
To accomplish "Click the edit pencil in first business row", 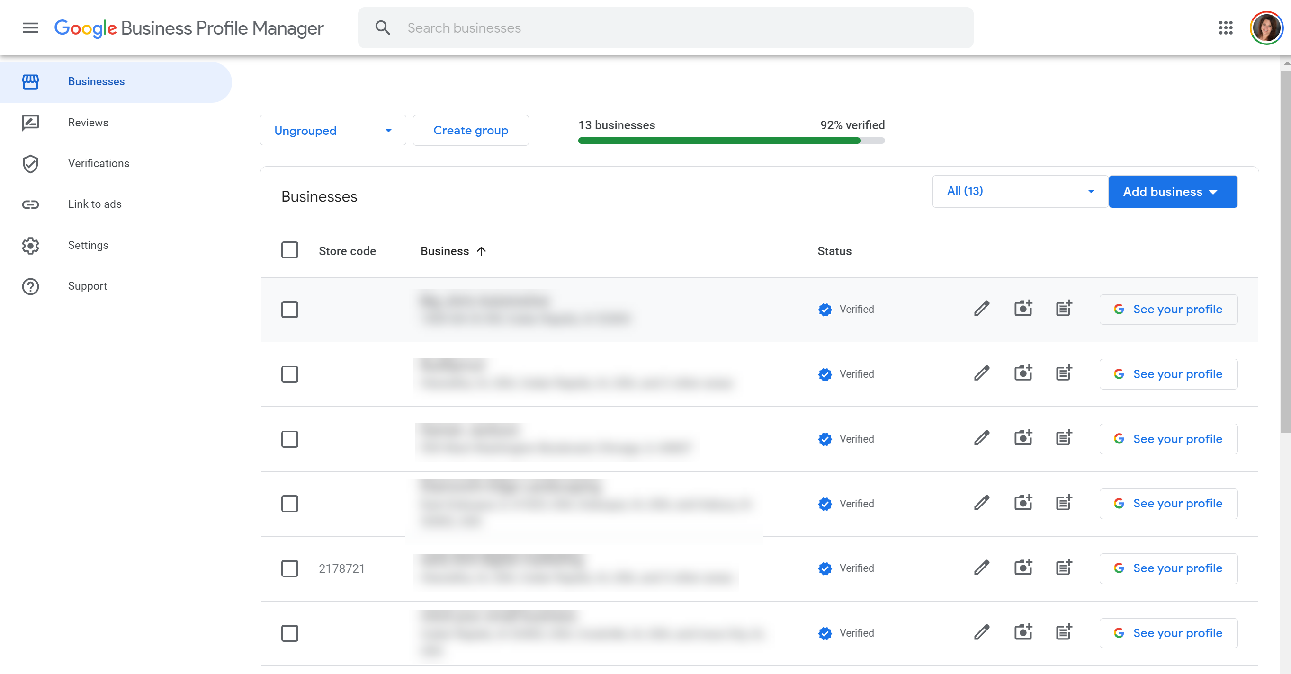I will (982, 309).
